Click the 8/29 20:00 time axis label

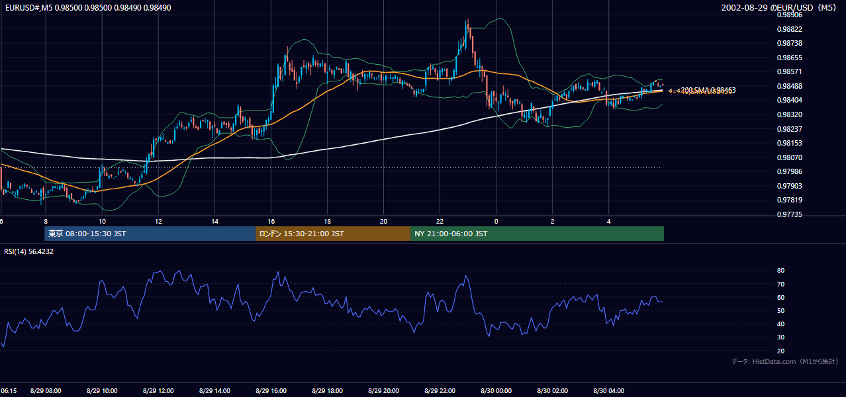tap(383, 391)
